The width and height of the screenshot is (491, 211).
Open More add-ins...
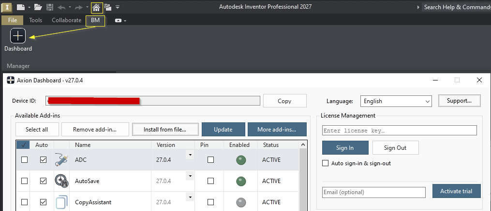277,129
